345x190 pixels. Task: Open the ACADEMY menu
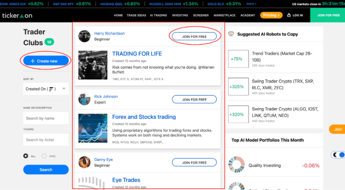[x=248, y=15]
